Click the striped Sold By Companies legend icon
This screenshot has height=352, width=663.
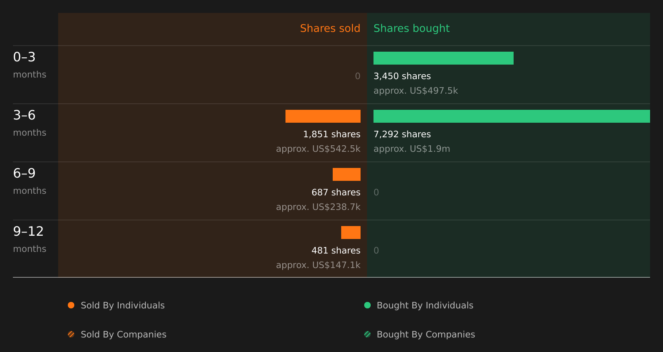(71, 334)
